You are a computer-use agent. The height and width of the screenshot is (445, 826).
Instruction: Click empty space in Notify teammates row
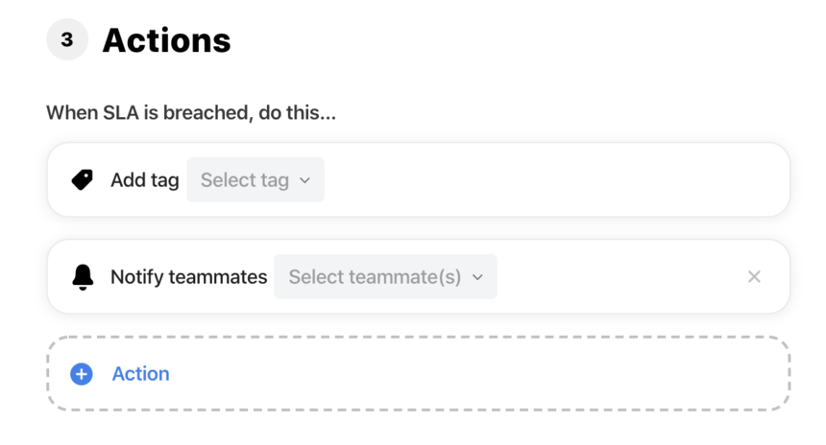tap(617, 276)
